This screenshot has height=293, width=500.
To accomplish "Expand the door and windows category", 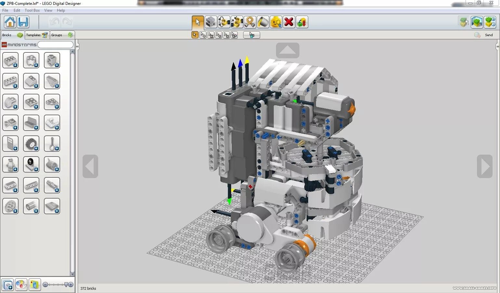I will pyautogui.click(x=10, y=144).
